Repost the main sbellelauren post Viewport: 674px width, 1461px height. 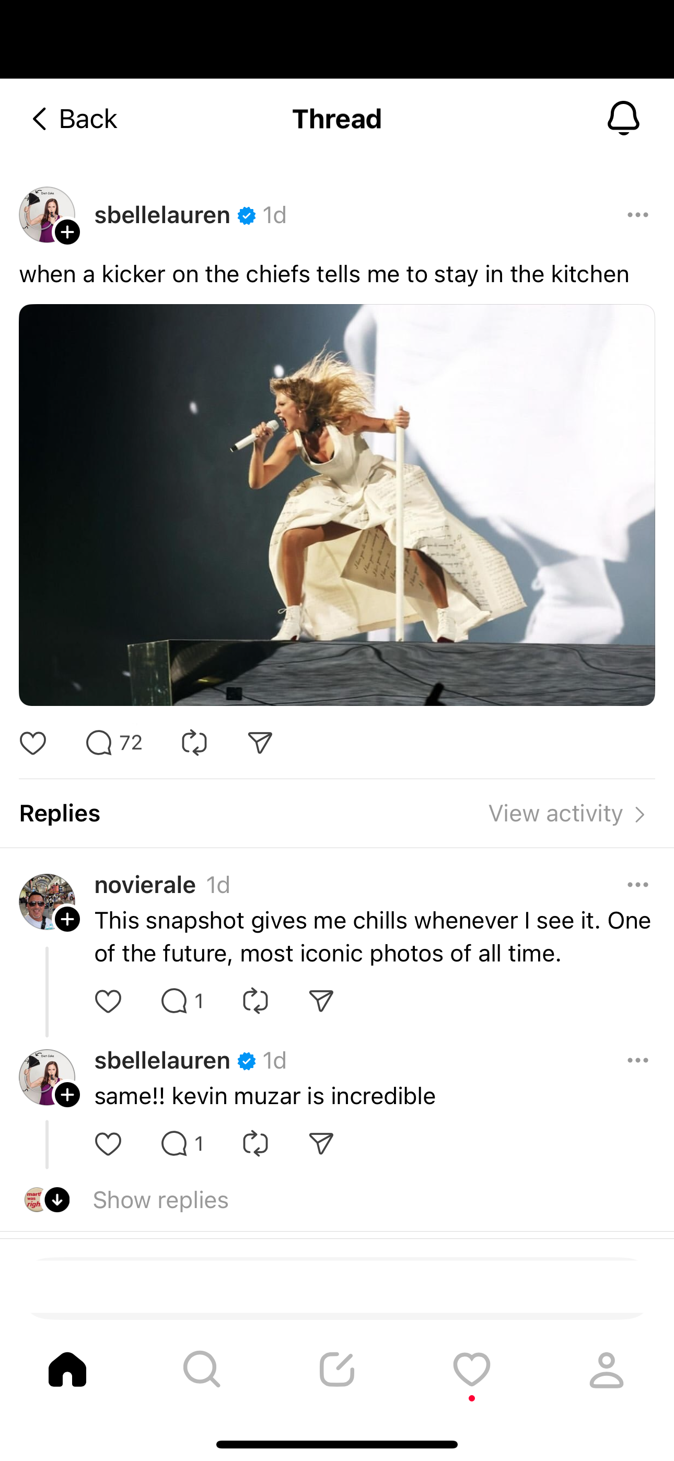coord(194,743)
